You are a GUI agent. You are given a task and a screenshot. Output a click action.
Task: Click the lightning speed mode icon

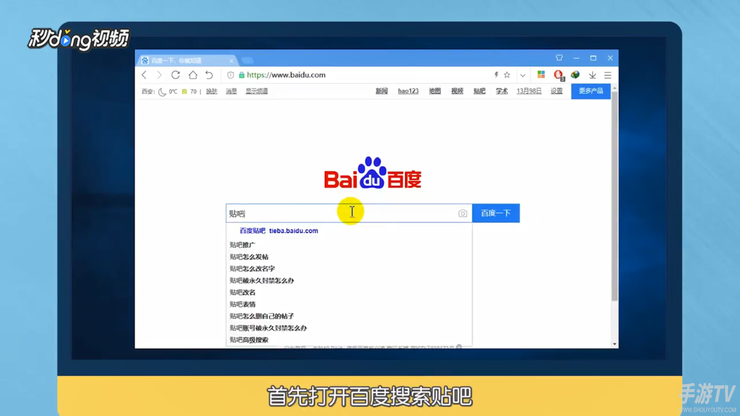coord(496,75)
